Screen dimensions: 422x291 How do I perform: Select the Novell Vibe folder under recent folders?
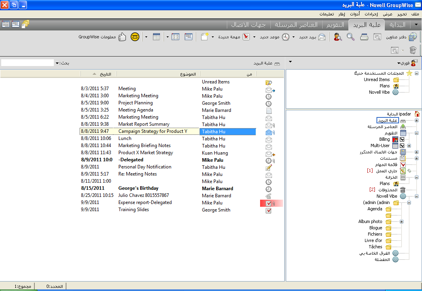pyautogui.click(x=379, y=92)
